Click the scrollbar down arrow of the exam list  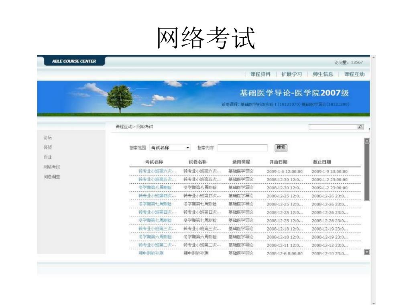367,252
